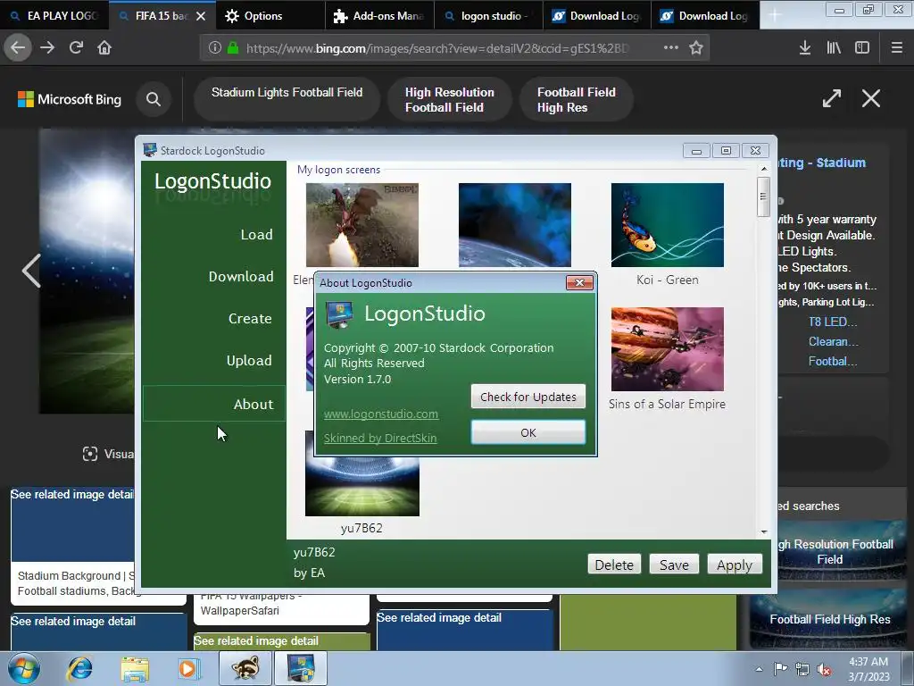Go to browser home page
The width and height of the screenshot is (914, 686).
104,48
